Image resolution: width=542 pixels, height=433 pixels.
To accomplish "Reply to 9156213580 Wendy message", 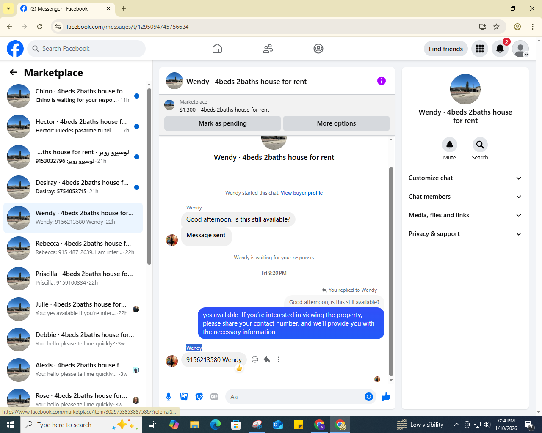I will [x=267, y=359].
